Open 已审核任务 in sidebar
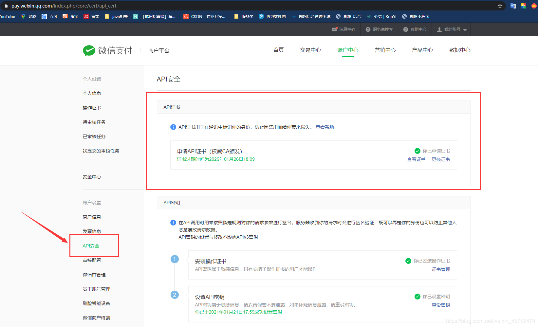This screenshot has width=538, height=327. coord(94,136)
